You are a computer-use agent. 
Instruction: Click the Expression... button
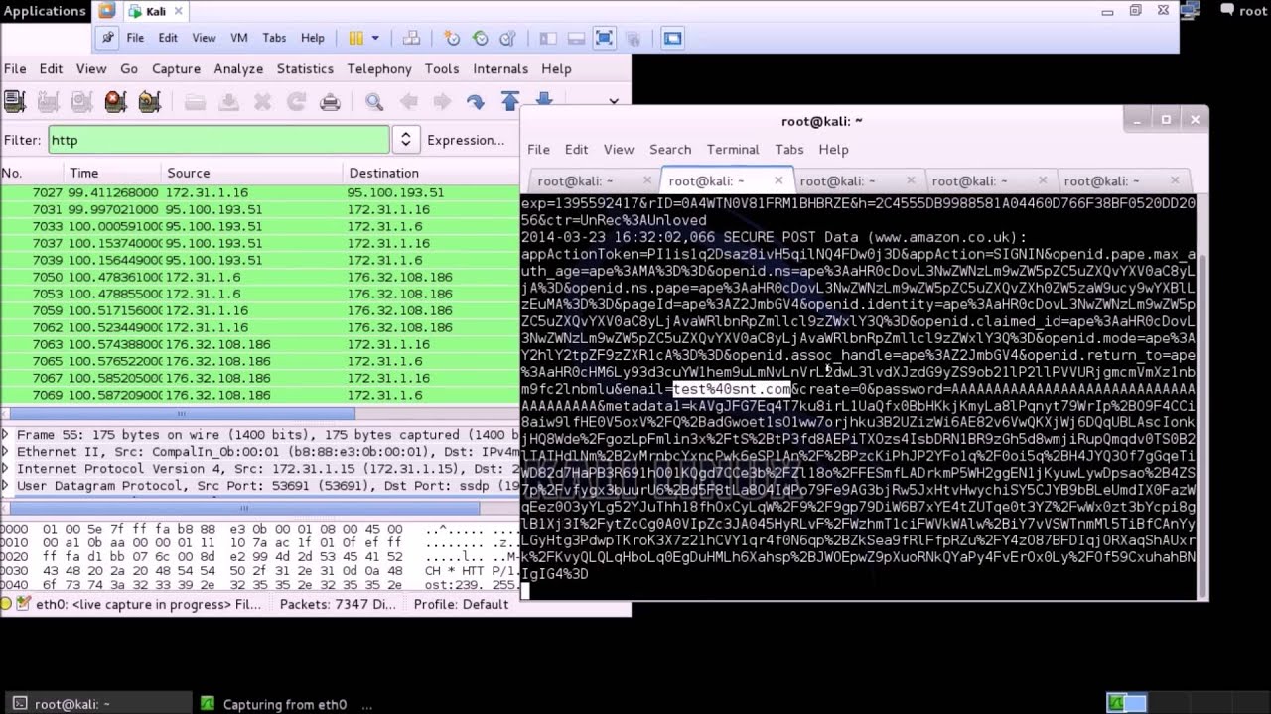(x=466, y=140)
